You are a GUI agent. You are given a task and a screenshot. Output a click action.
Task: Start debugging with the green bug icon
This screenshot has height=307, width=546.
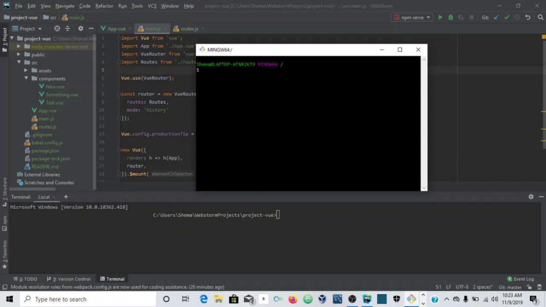[x=450, y=17]
